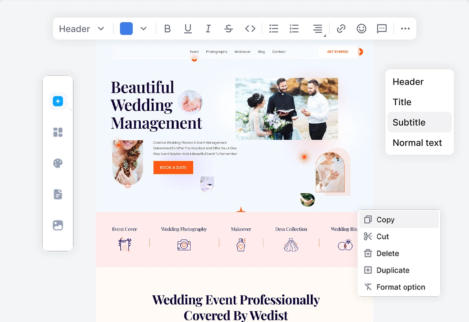Open the color palette in sidebar
Screen dimensions: 469x322
58,163
